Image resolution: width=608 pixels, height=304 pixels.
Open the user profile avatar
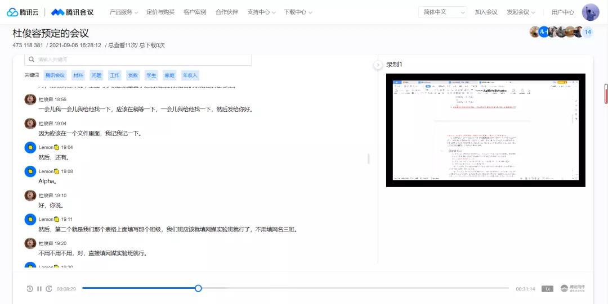590,12
